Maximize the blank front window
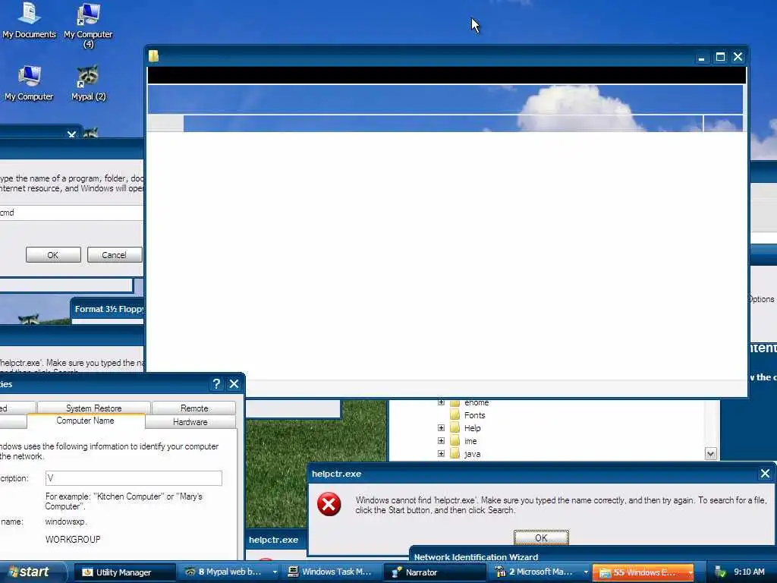777x583 pixels. [720, 57]
